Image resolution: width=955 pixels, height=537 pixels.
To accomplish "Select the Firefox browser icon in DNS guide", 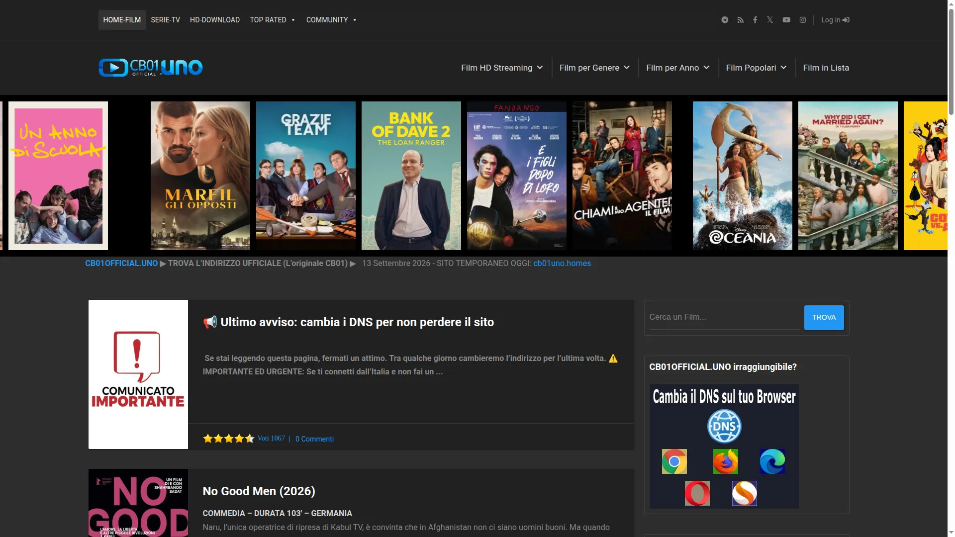I will pyautogui.click(x=726, y=461).
